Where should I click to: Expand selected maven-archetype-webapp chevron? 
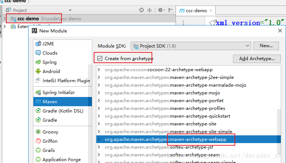[x=99, y=139]
